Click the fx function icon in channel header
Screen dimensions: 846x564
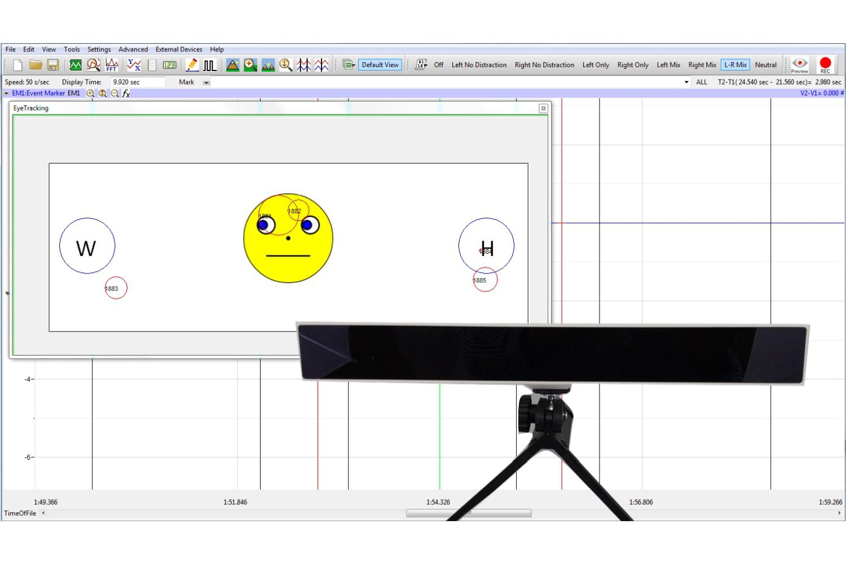126,94
